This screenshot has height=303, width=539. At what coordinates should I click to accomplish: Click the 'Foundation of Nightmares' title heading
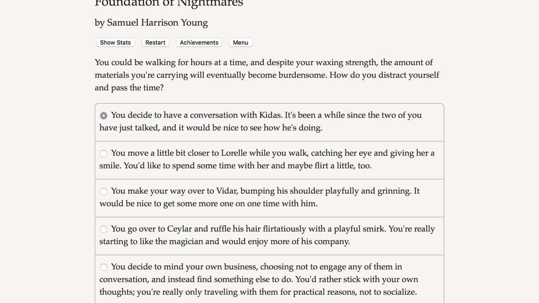coord(169,3)
